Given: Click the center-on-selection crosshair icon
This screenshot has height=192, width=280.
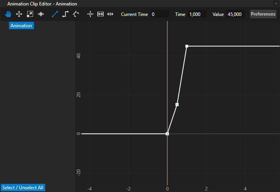Looking at the screenshot, I should pos(90,14).
